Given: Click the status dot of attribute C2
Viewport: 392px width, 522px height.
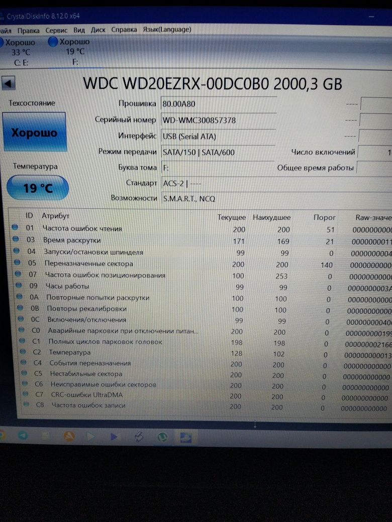Looking at the screenshot, I should pos(23,351).
